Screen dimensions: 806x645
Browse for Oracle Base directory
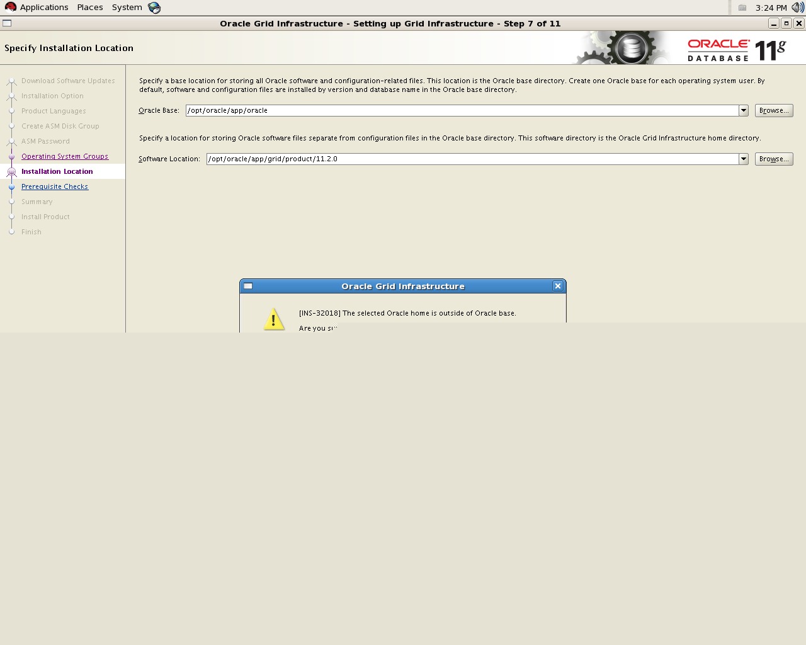tap(774, 110)
